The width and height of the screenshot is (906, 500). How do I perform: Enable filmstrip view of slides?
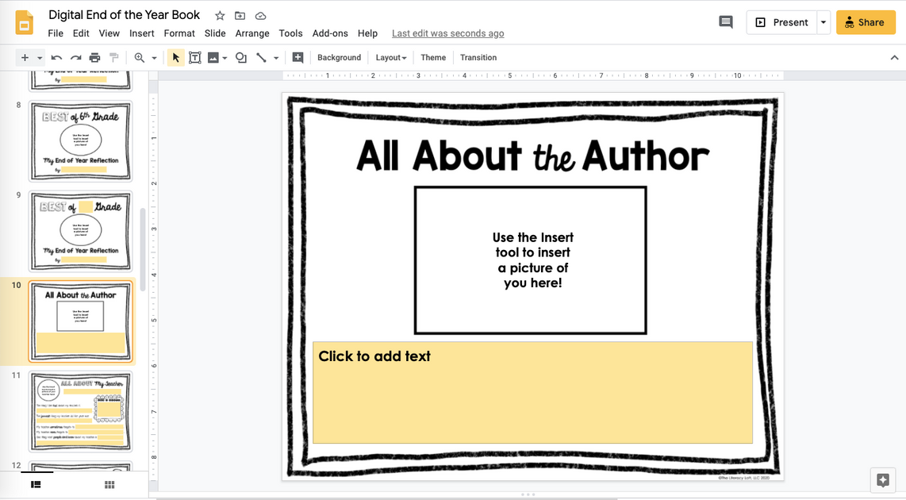[35, 484]
